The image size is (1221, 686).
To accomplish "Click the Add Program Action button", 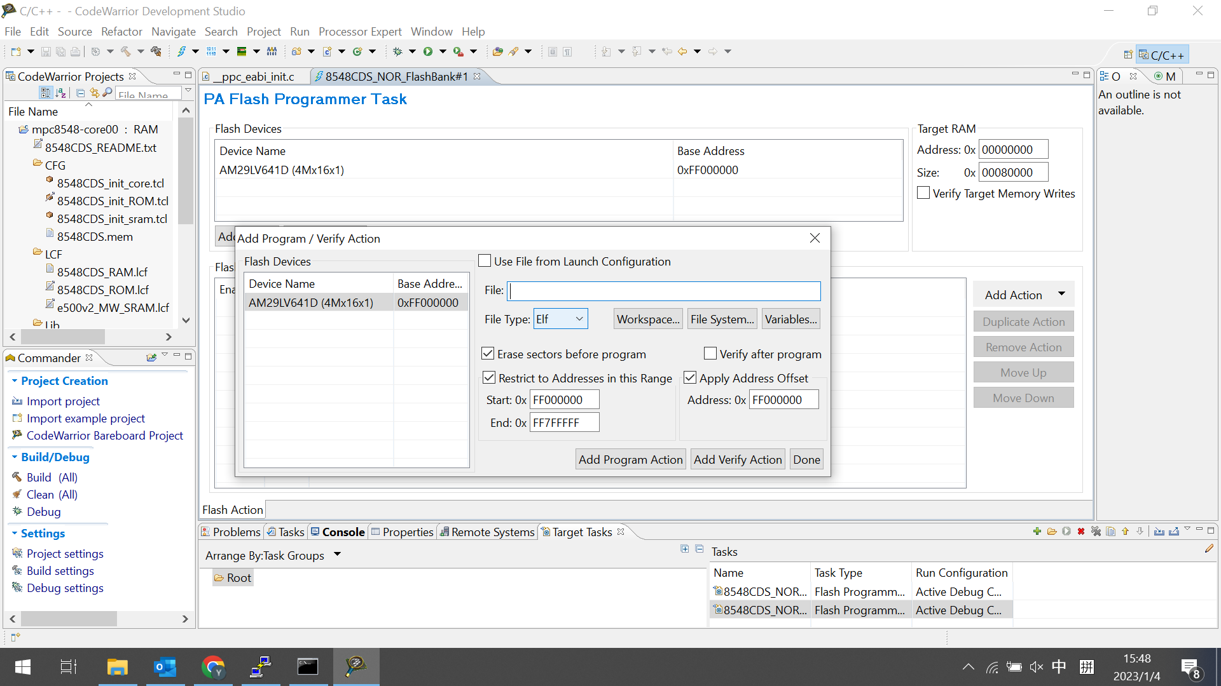I will [630, 459].
